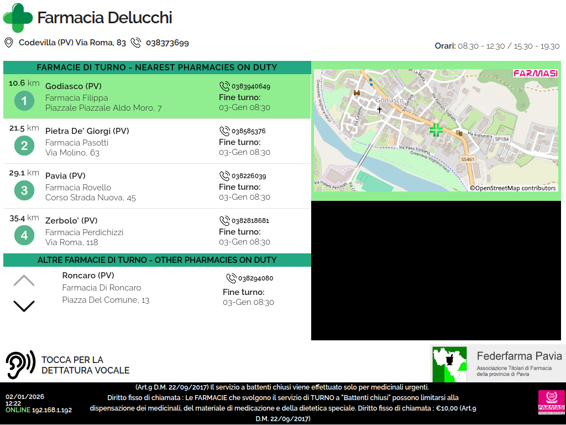Select the number 2 circle for Pietra De' Giorgi

pyautogui.click(x=24, y=146)
